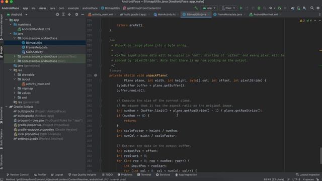Image resolution: width=322 pixels, height=181 pixels.
Task: Collapse the Gradle Scripts node
Action: tap(7, 107)
